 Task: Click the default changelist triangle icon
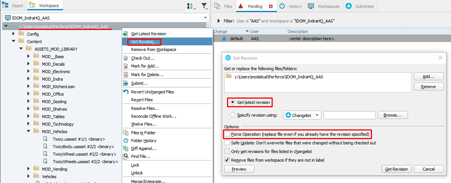[x=224, y=38]
